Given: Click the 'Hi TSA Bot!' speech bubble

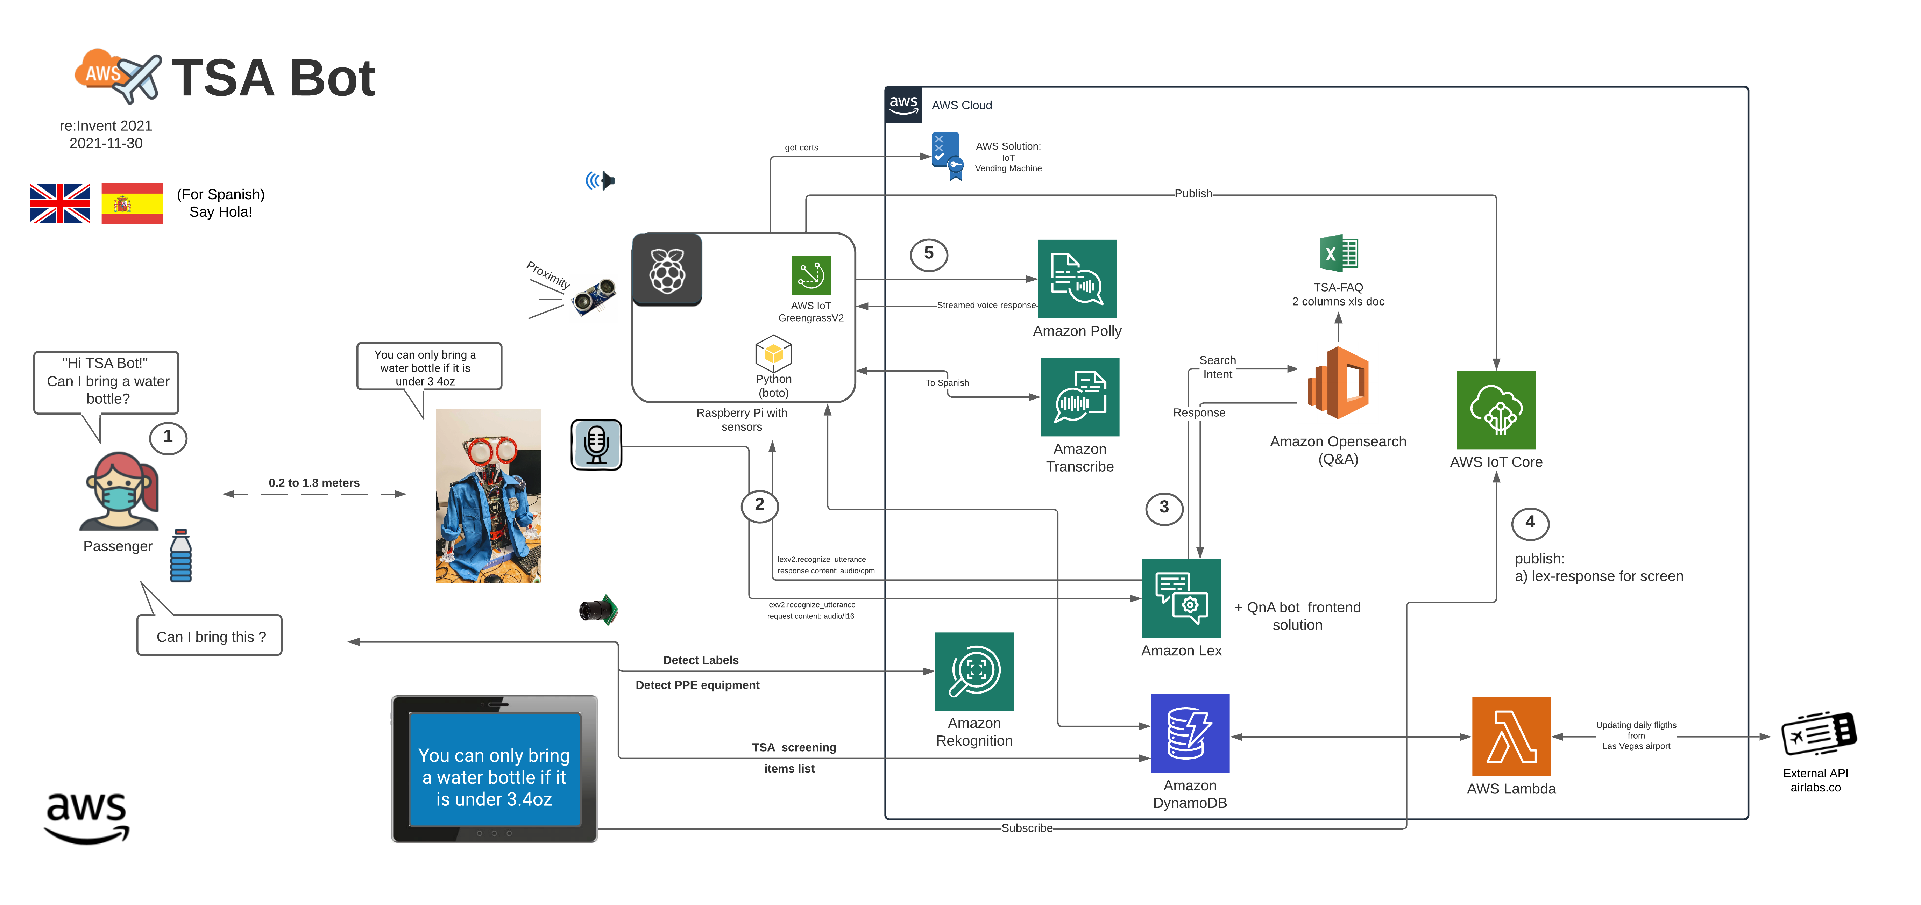Looking at the screenshot, I should coord(106,382).
